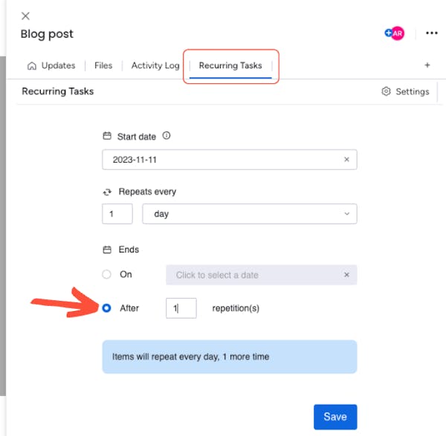Select the Ends After radio button
Screen dimensions: 446x436
coord(107,308)
